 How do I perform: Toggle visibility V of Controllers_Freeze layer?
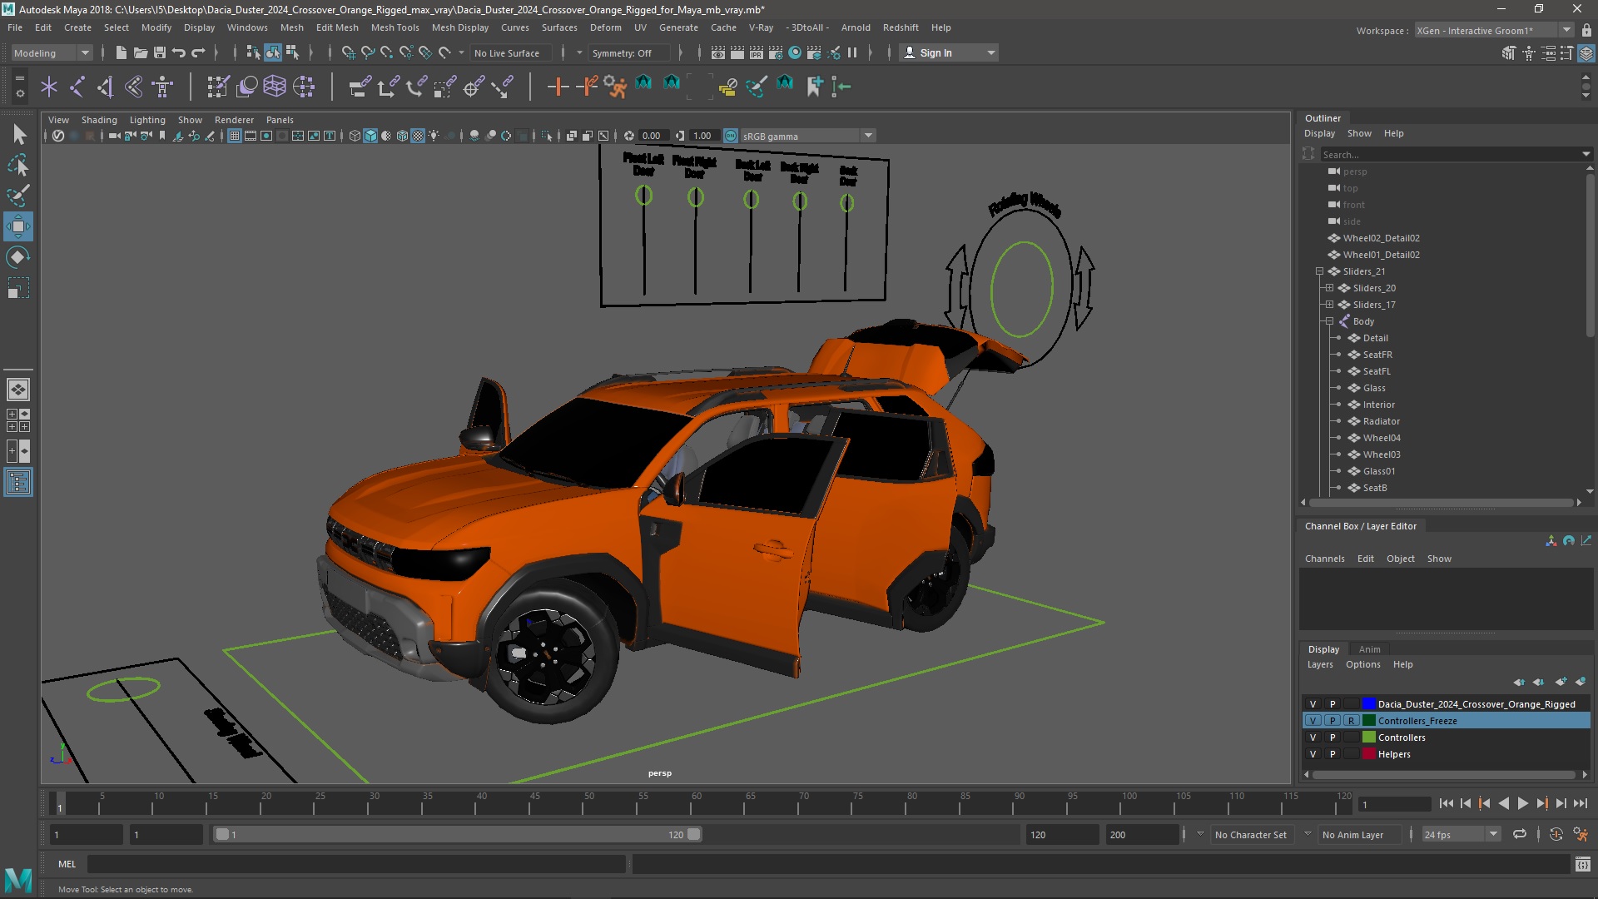tap(1313, 721)
